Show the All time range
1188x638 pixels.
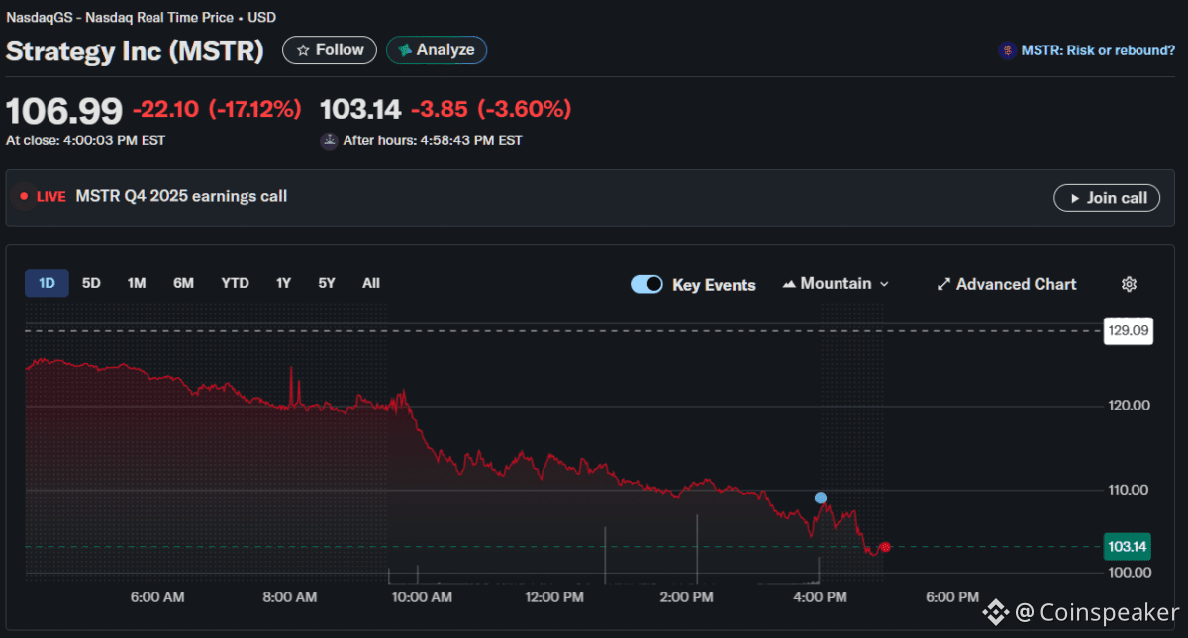click(x=370, y=283)
